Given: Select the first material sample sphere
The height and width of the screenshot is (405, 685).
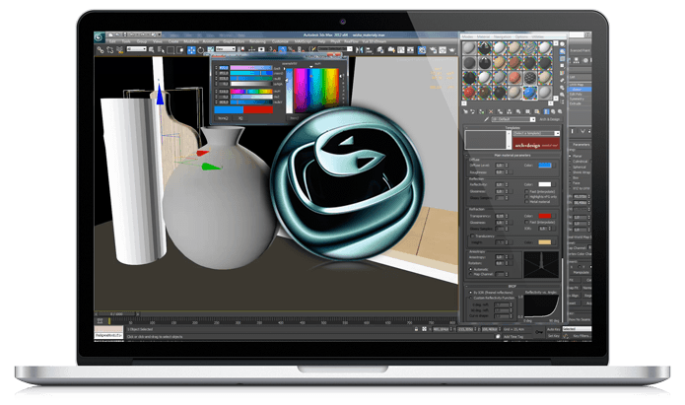Looking at the screenshot, I should coord(469,48).
